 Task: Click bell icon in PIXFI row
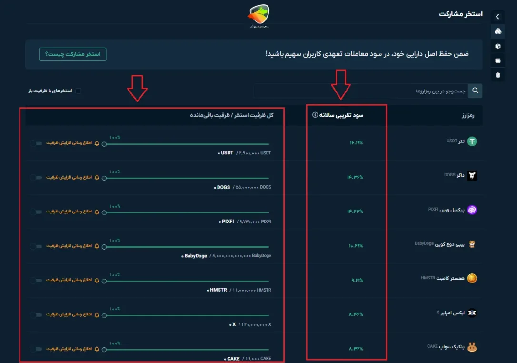(97, 212)
